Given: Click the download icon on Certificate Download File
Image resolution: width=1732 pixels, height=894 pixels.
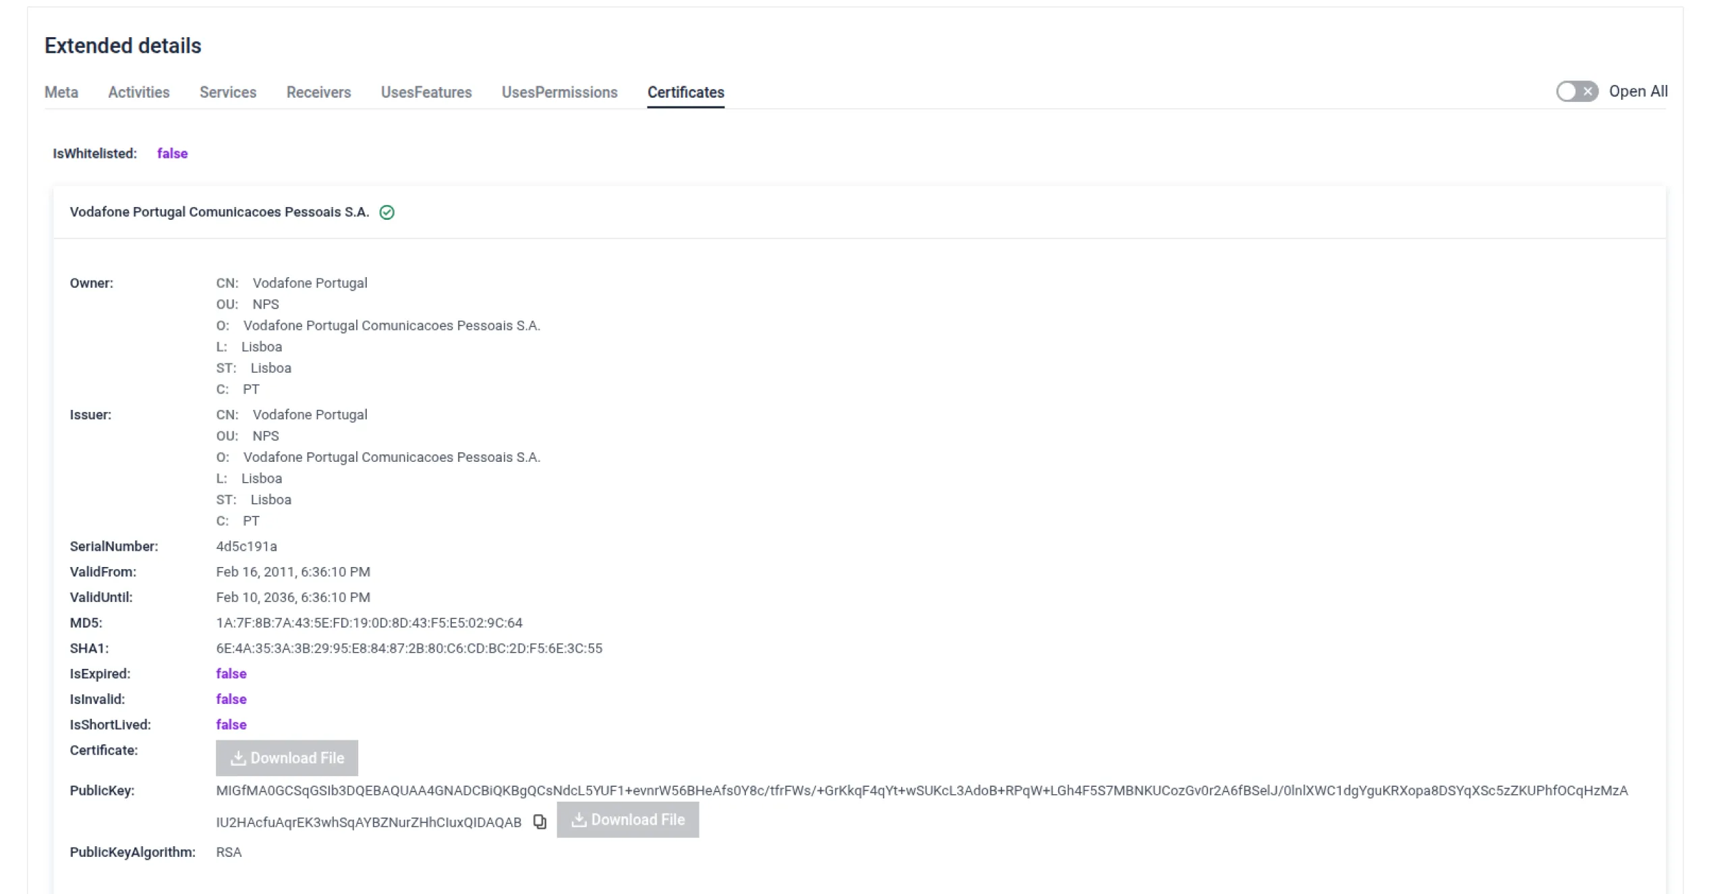Looking at the screenshot, I should click(x=239, y=758).
